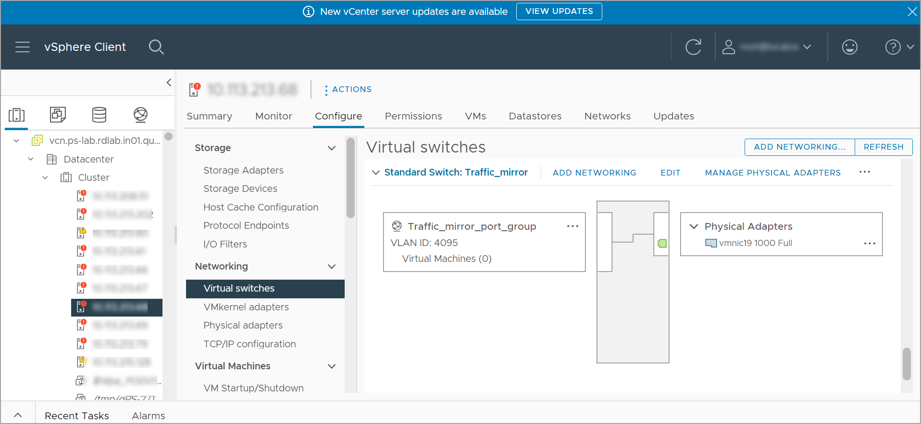Click the virtual switches pane scrollbar thumb
This screenshot has height=424, width=921.
(x=907, y=364)
